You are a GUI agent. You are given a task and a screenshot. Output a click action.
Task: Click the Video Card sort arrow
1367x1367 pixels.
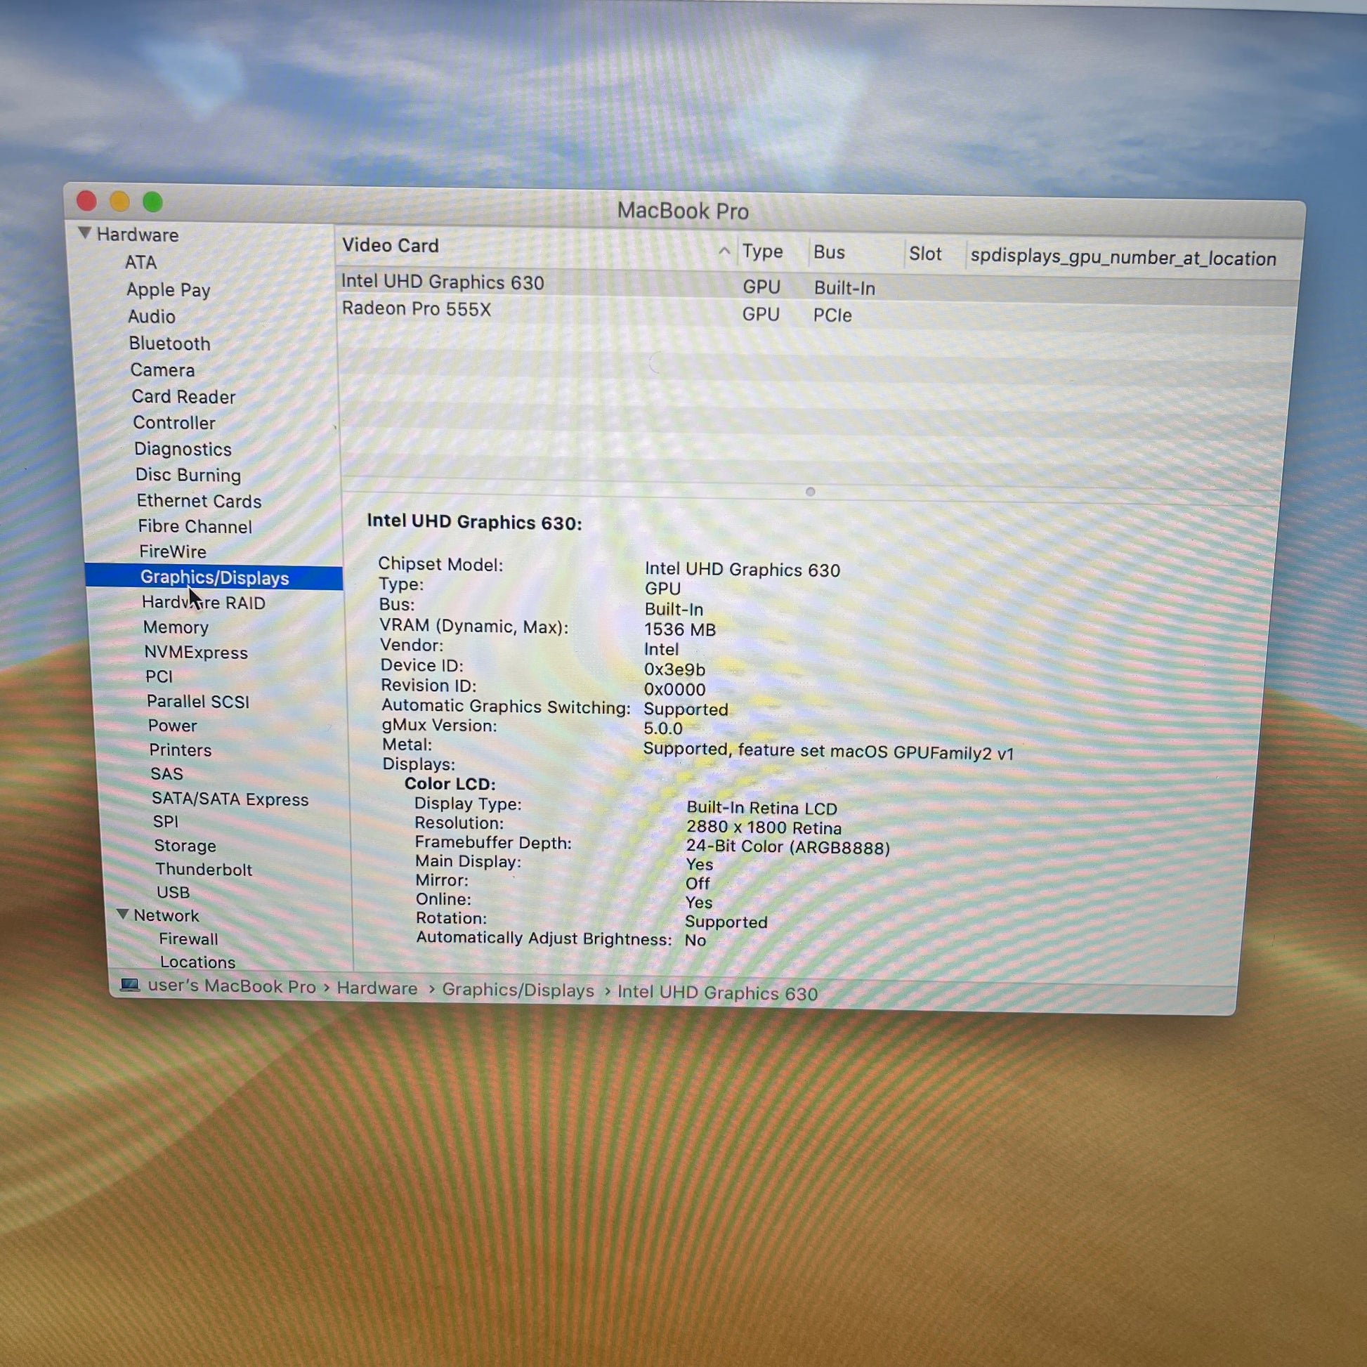point(724,251)
